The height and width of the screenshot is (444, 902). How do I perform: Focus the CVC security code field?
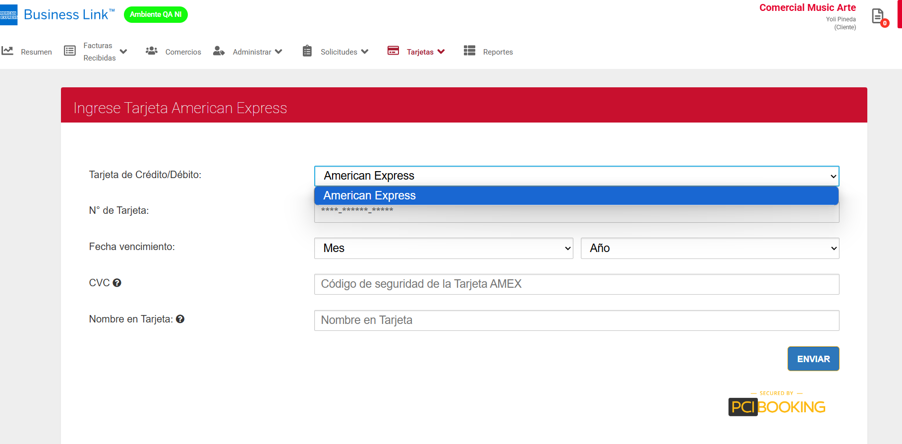coord(576,284)
